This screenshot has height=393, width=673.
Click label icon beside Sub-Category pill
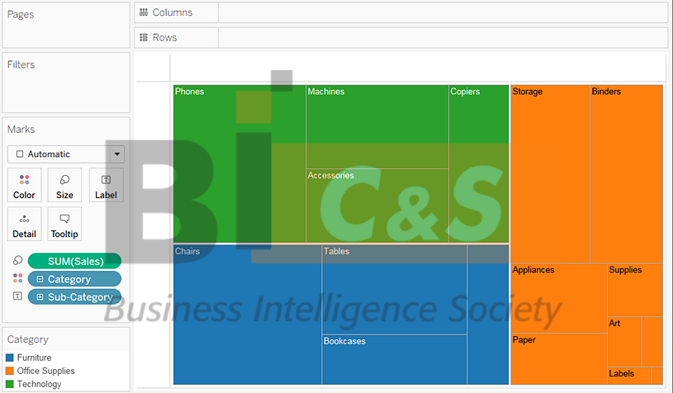pos(17,296)
